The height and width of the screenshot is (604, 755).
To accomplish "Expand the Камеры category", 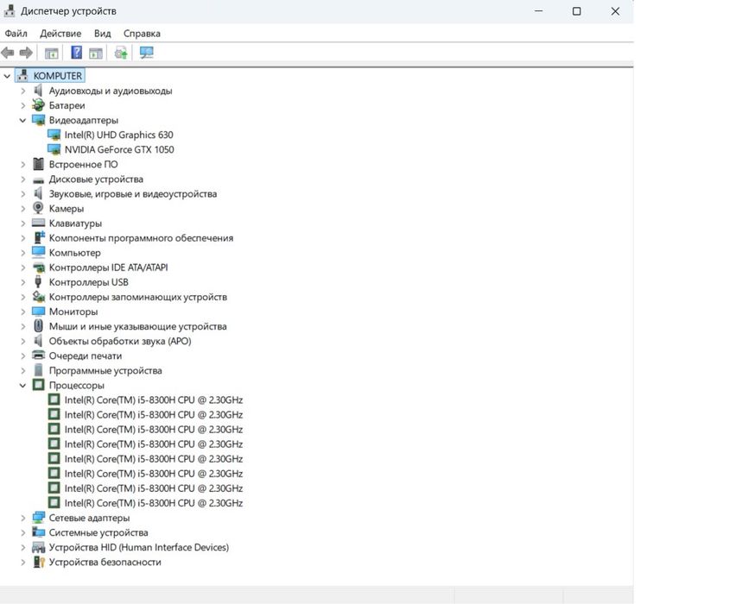I will click(x=22, y=209).
